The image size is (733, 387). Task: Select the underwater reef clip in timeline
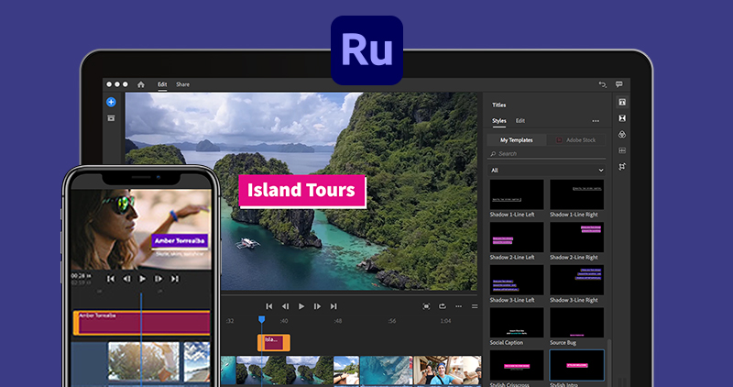[386, 370]
